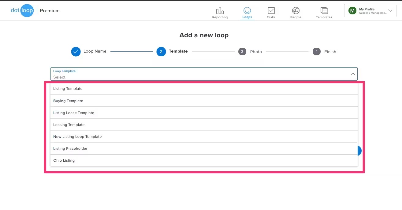Image resolution: width=402 pixels, height=210 pixels.
Task: Click step 2 Template circle
Action: pyautogui.click(x=161, y=52)
